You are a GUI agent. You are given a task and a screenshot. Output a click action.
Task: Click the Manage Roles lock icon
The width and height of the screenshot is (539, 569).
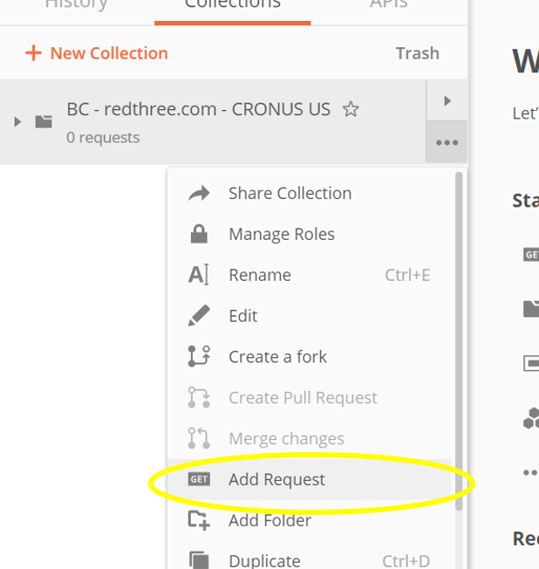[199, 234]
